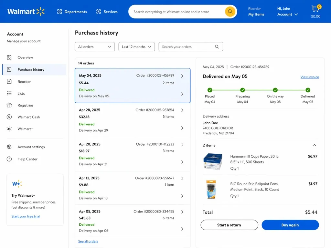Open the shopping cart

point(315,9)
